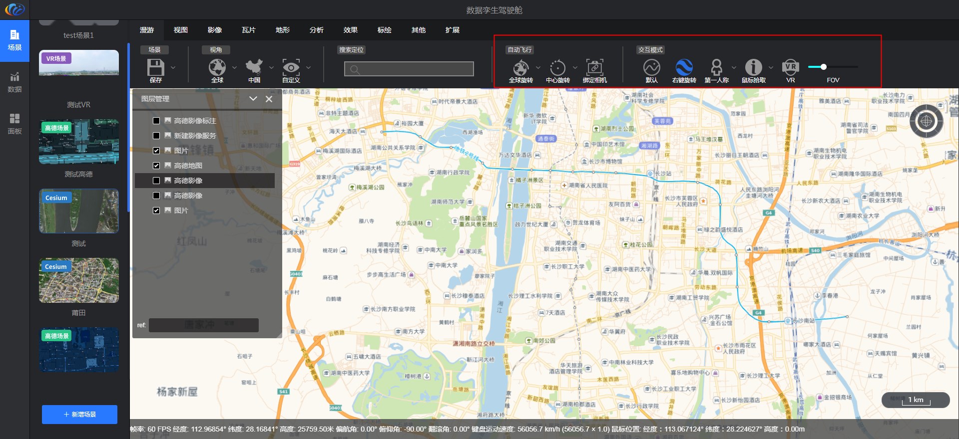Activate right-click rotation mode
Image resolution: width=959 pixels, height=439 pixels.
click(684, 68)
